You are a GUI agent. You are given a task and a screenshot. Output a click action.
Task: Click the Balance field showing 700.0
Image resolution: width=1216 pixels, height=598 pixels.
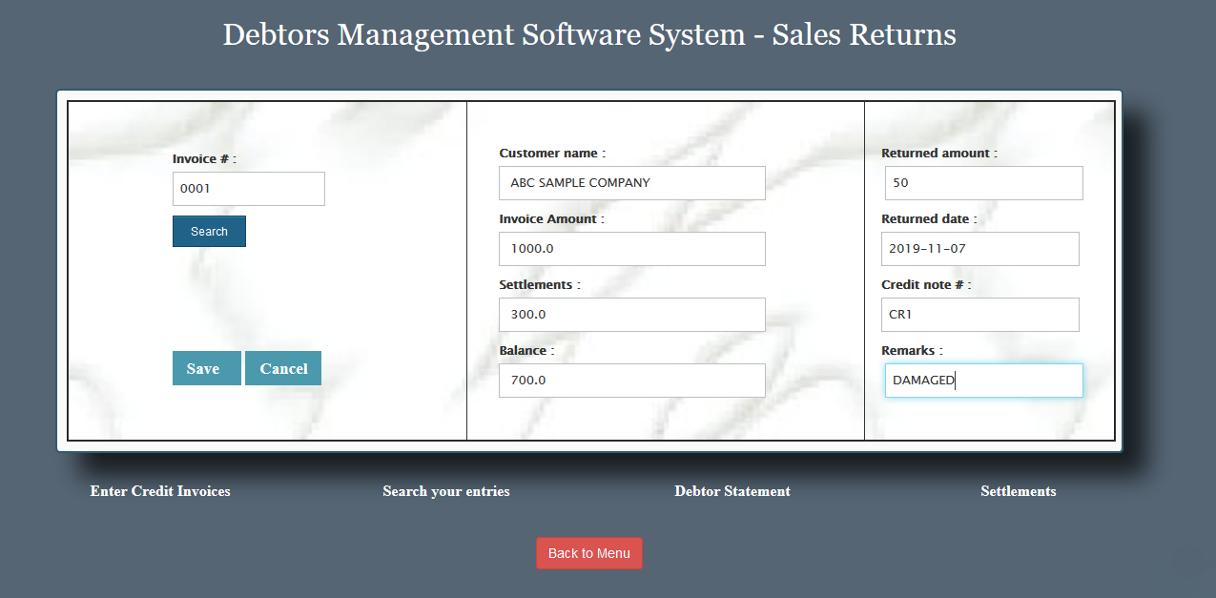click(x=632, y=381)
